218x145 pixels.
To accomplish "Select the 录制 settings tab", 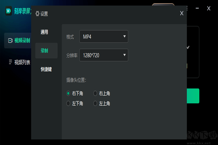I will pyautogui.click(x=46, y=51).
